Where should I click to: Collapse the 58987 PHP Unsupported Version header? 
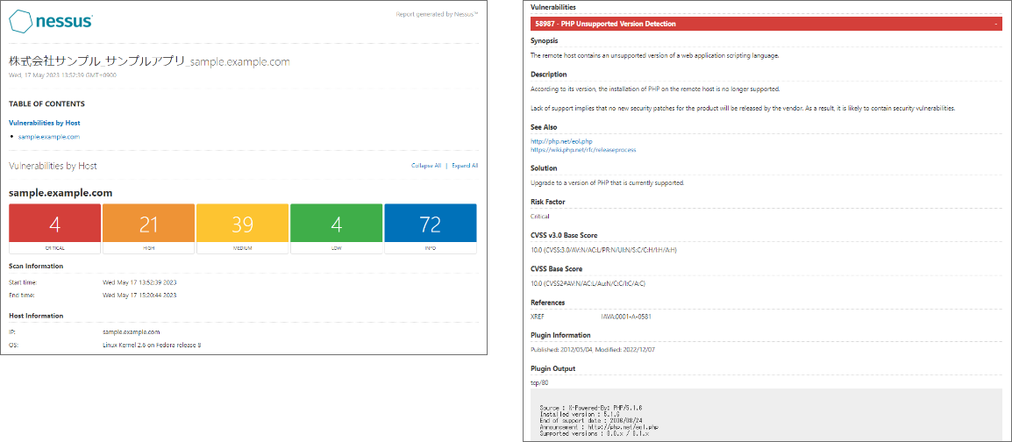[766, 24]
